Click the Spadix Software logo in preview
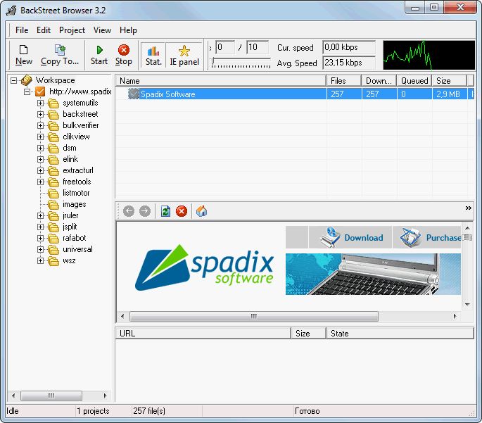The image size is (482, 423). tap(204, 267)
